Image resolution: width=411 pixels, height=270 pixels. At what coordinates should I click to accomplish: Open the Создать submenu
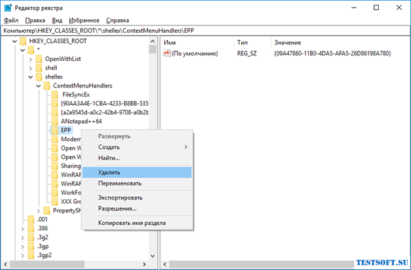137,147
